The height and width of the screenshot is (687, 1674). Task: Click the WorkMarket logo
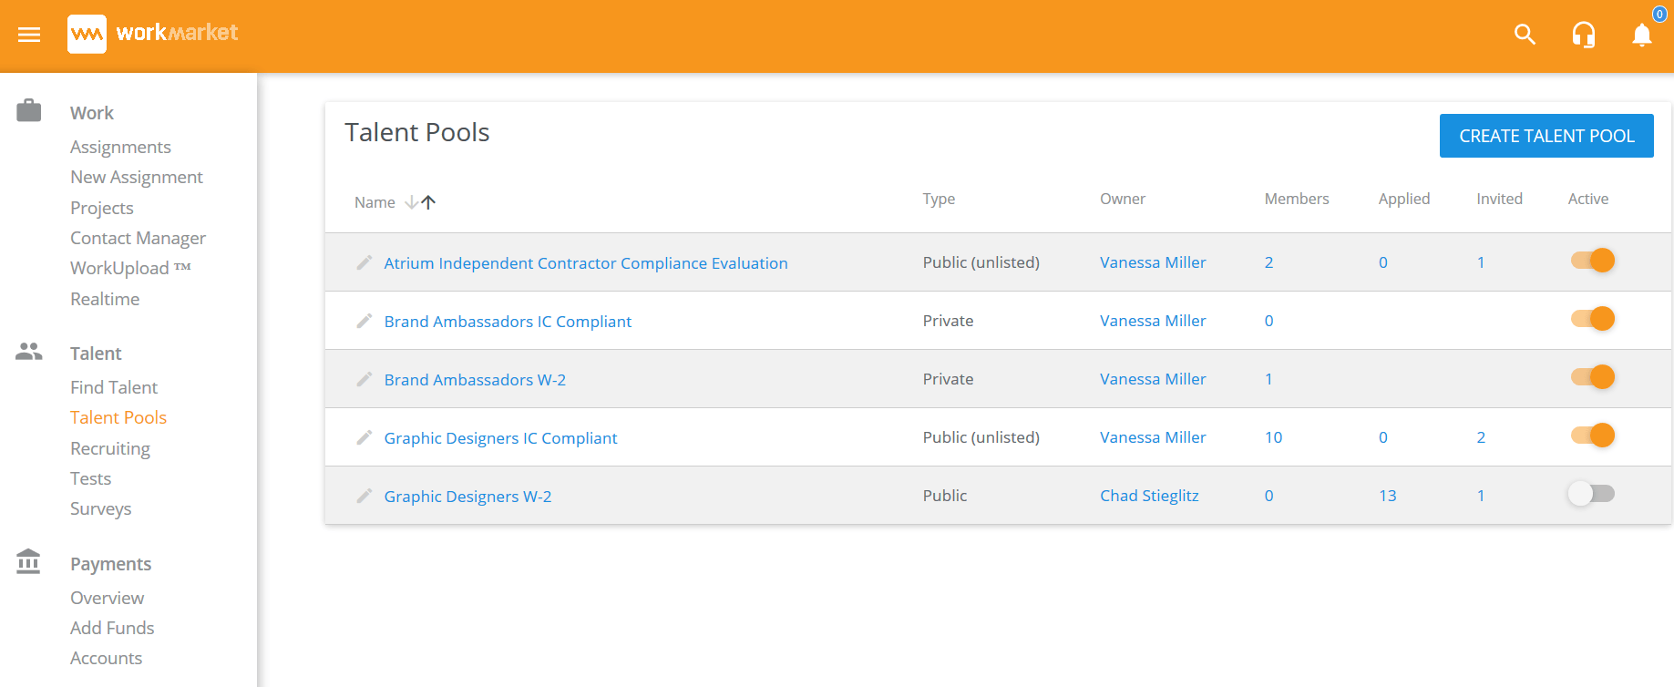point(152,34)
